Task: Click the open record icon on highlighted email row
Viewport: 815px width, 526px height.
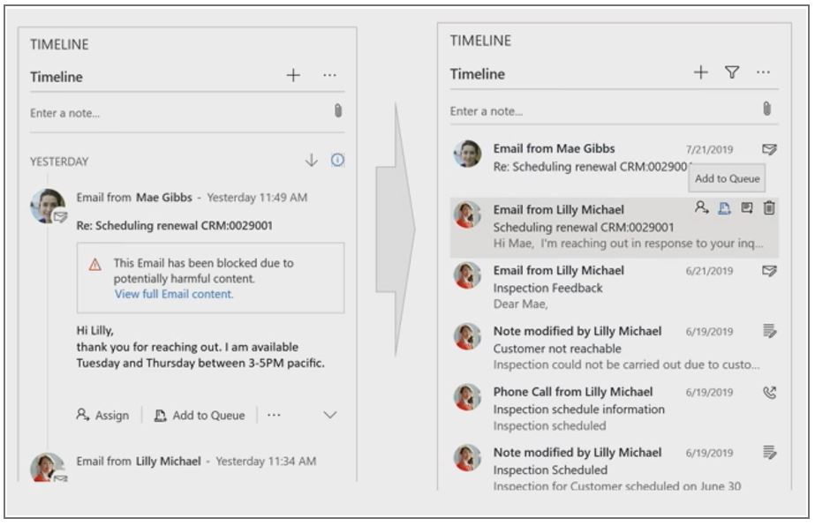Action: point(747,208)
